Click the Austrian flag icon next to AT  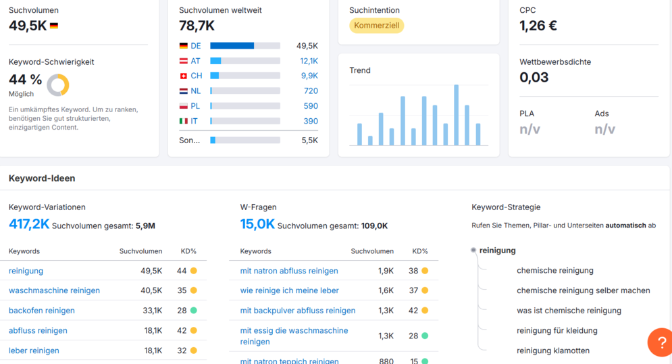(x=184, y=61)
